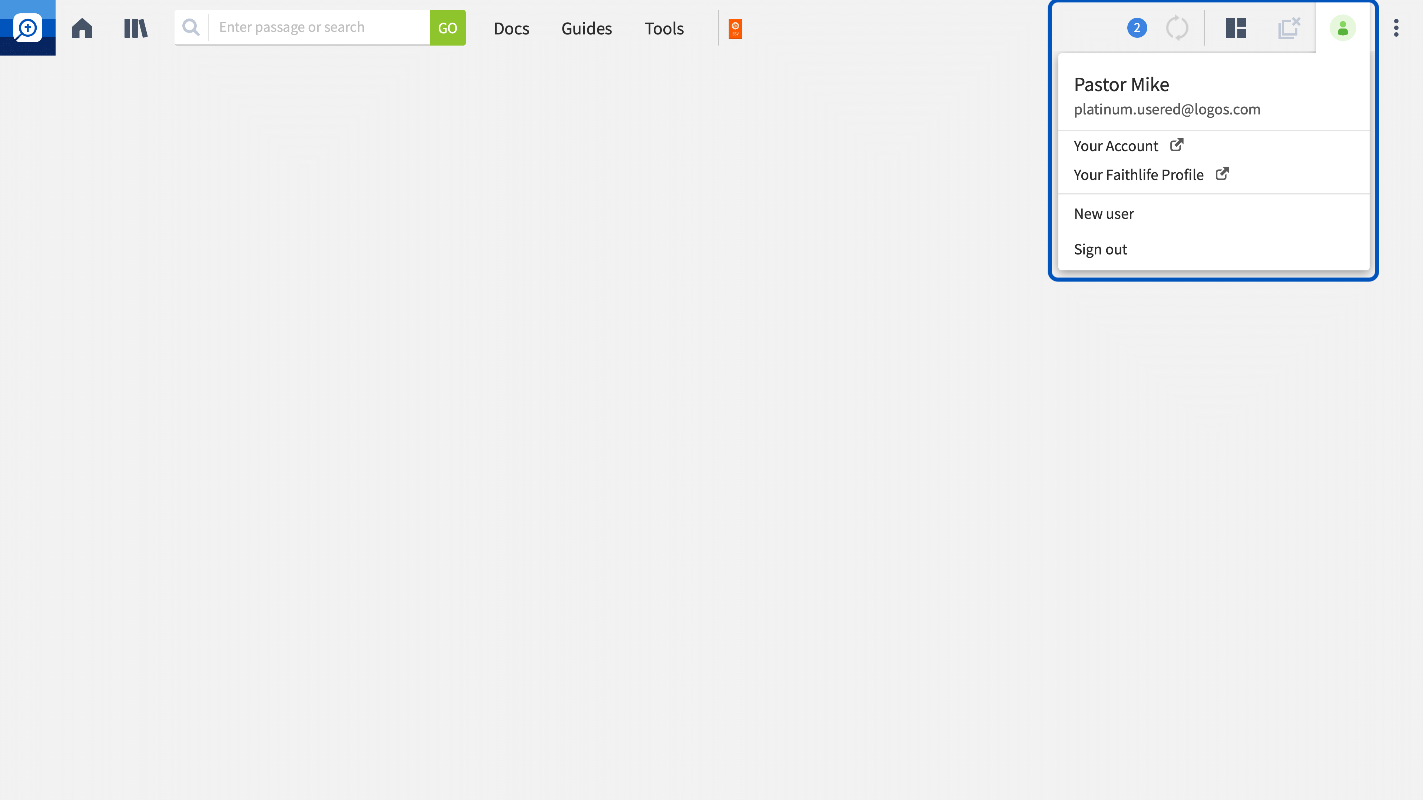Toggle the green user profile avatar
This screenshot has width=1423, height=800.
coord(1343,28)
